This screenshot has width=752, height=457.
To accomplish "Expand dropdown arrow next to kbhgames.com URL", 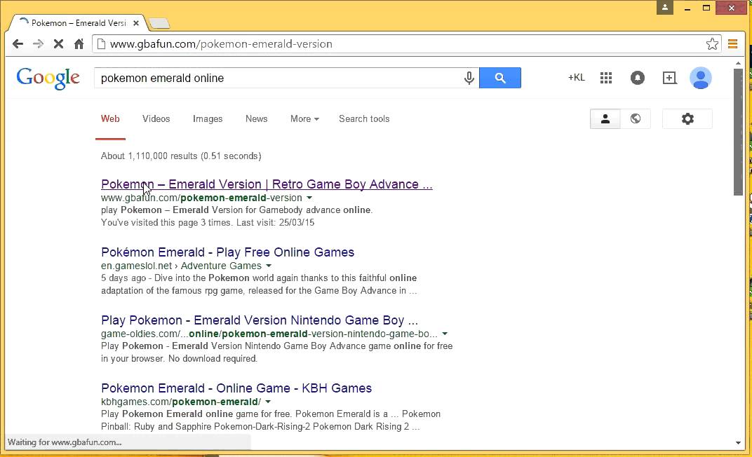I will click(268, 402).
